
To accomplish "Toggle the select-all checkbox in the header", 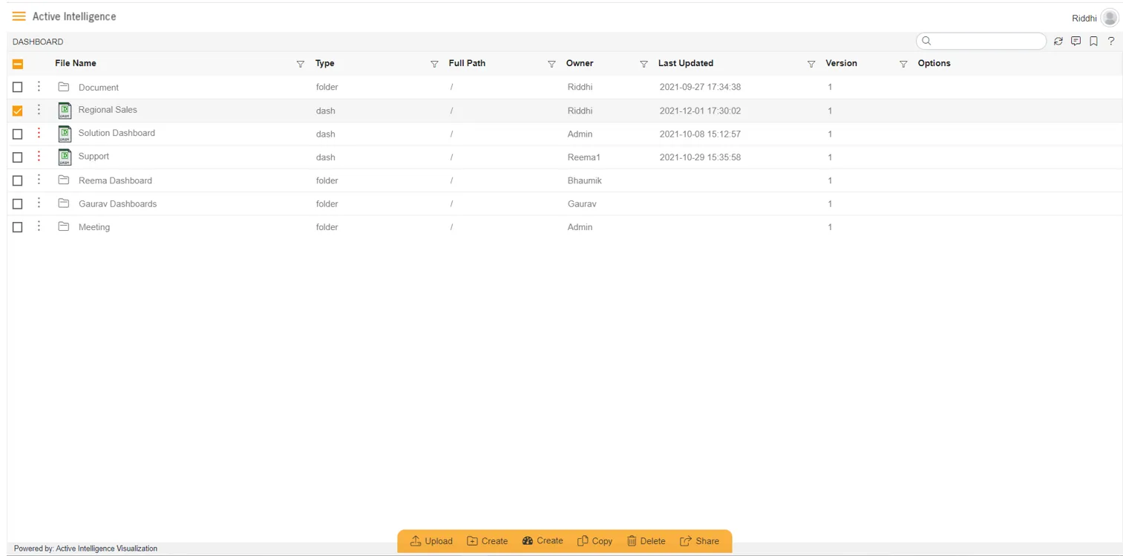I will [x=18, y=64].
